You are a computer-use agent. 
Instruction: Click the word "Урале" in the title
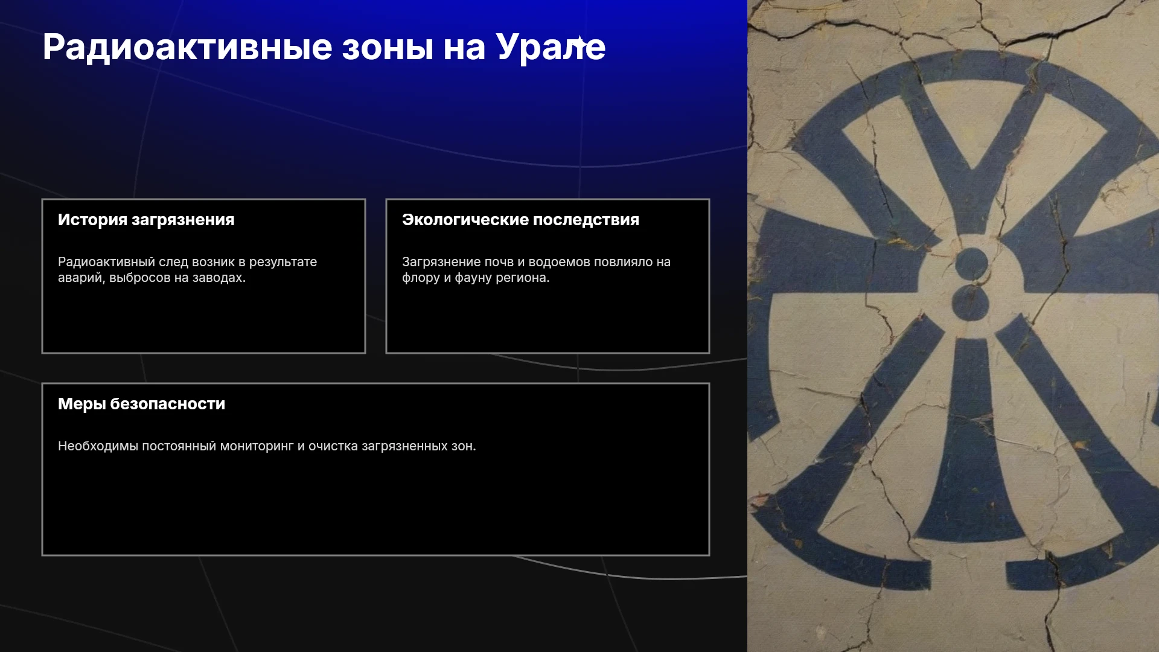pos(551,48)
